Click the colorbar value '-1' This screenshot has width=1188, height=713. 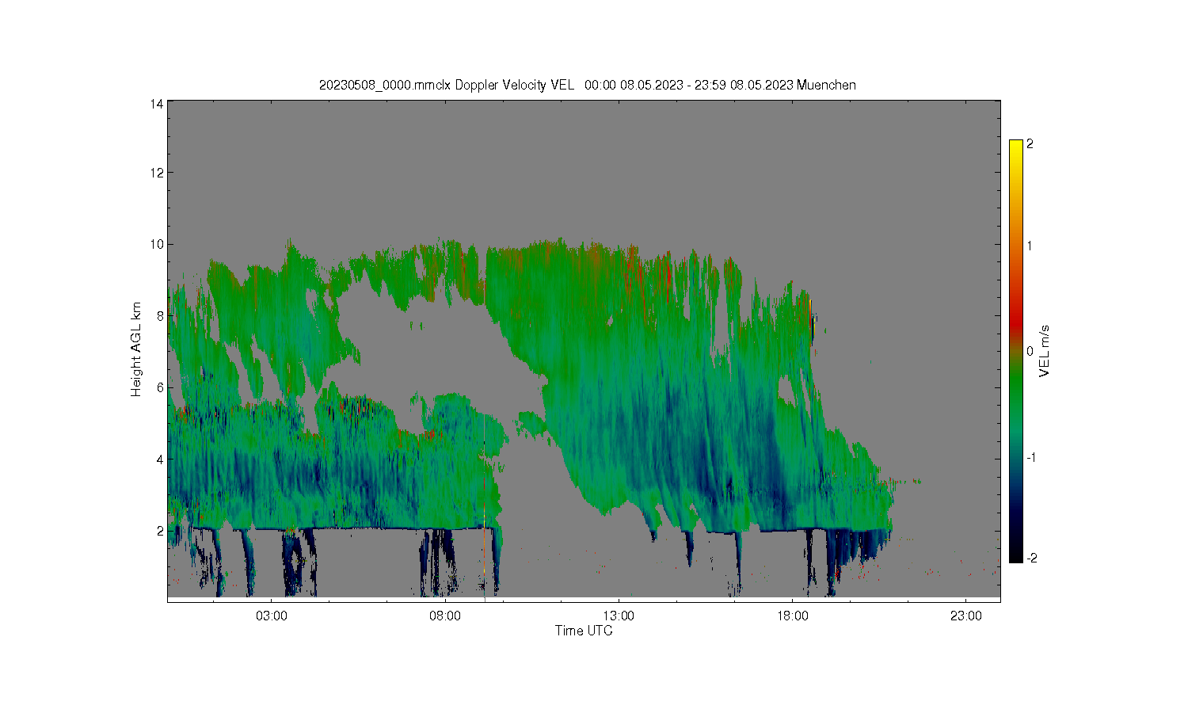coord(1031,458)
